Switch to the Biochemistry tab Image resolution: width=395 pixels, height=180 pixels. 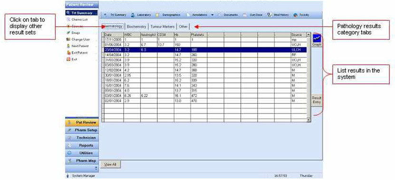click(x=136, y=27)
